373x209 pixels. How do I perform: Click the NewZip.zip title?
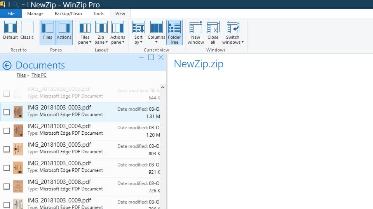click(199, 64)
